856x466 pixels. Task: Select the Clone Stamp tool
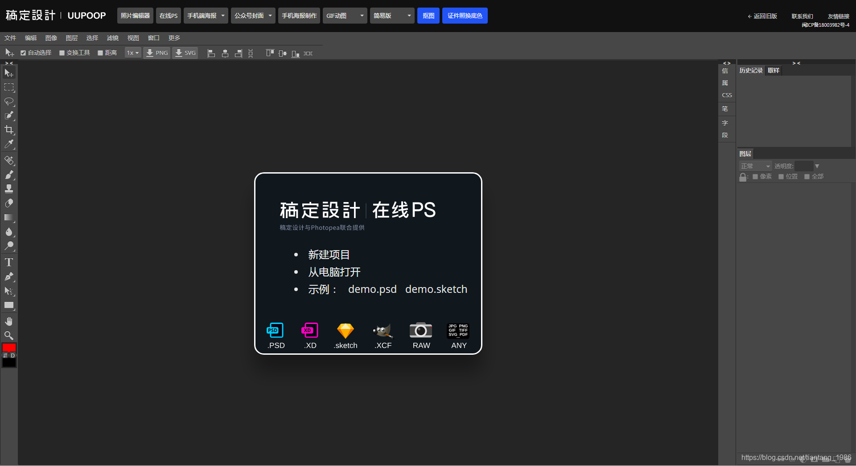click(9, 189)
